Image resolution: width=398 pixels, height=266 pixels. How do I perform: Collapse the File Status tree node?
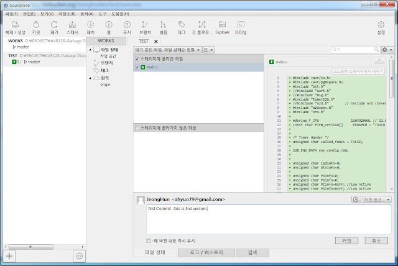point(90,50)
